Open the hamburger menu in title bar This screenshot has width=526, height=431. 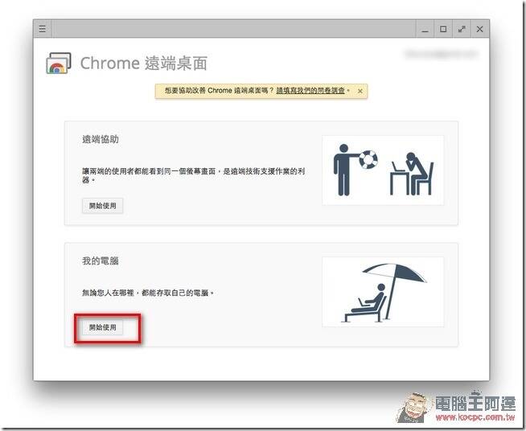pos(43,29)
